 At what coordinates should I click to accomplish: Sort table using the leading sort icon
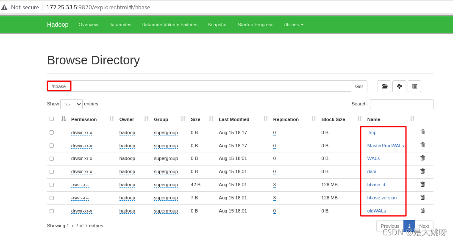click(x=64, y=119)
